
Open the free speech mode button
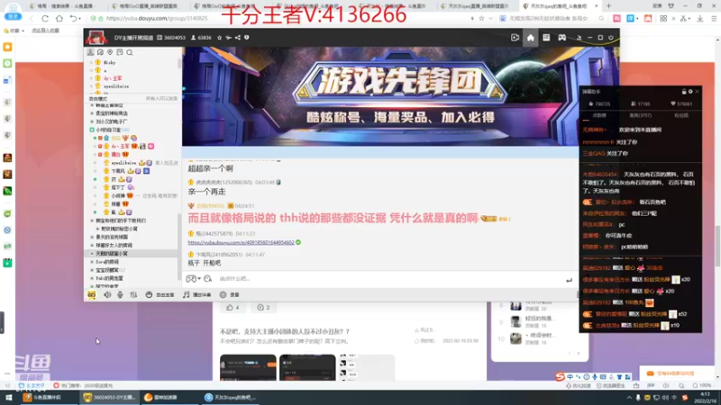pyautogui.click(x=160, y=295)
